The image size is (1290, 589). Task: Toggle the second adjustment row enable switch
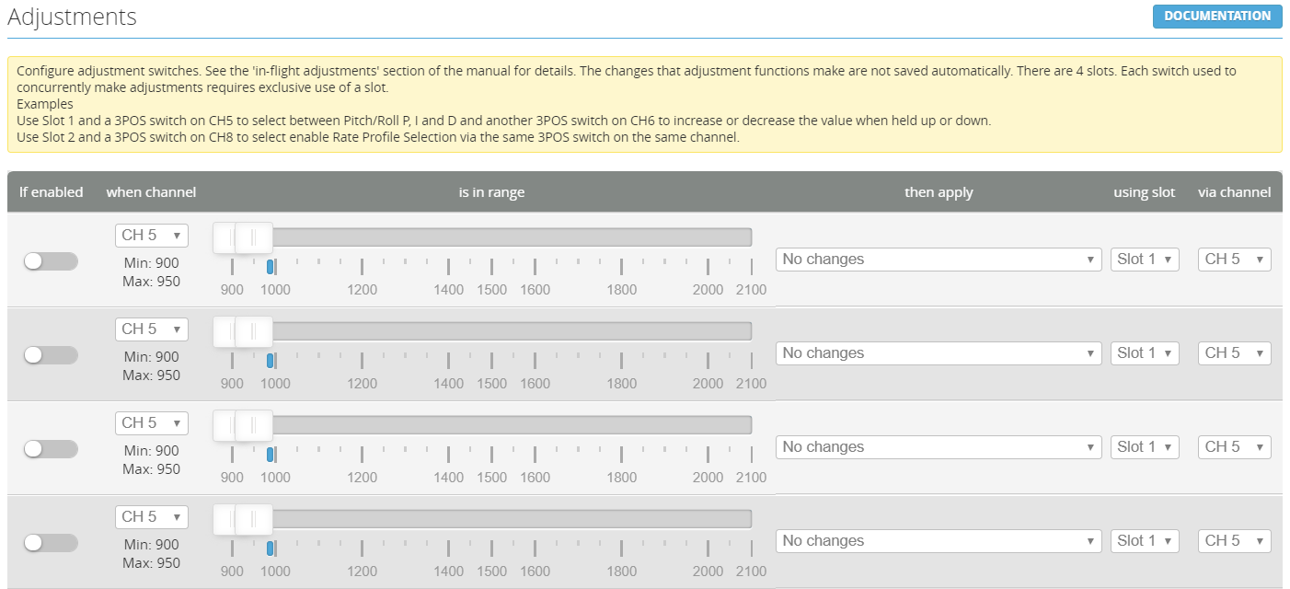50,355
